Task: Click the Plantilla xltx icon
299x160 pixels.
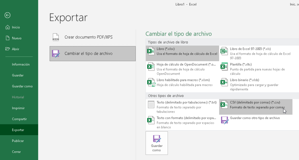Action: coord(224,67)
